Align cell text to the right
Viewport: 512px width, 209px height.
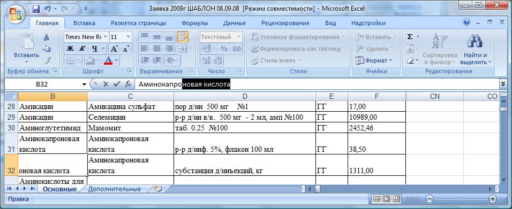click(x=169, y=49)
